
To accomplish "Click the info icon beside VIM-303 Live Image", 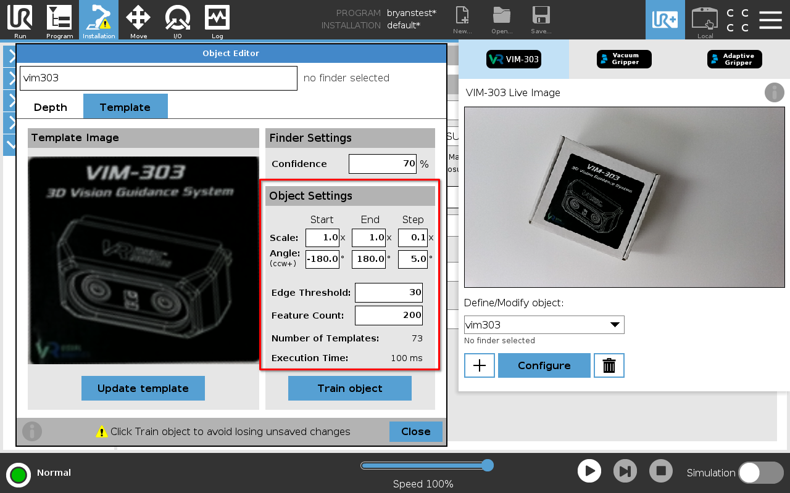I will pyautogui.click(x=775, y=92).
